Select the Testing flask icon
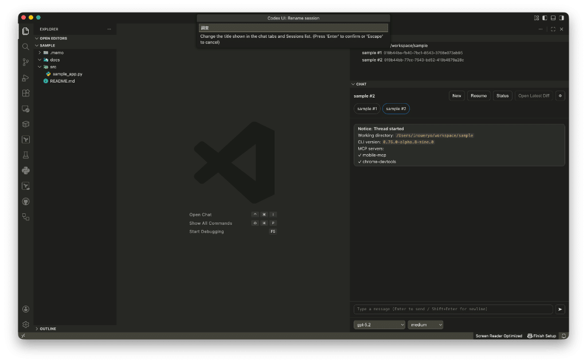This screenshot has height=363, width=587. (x=25, y=154)
